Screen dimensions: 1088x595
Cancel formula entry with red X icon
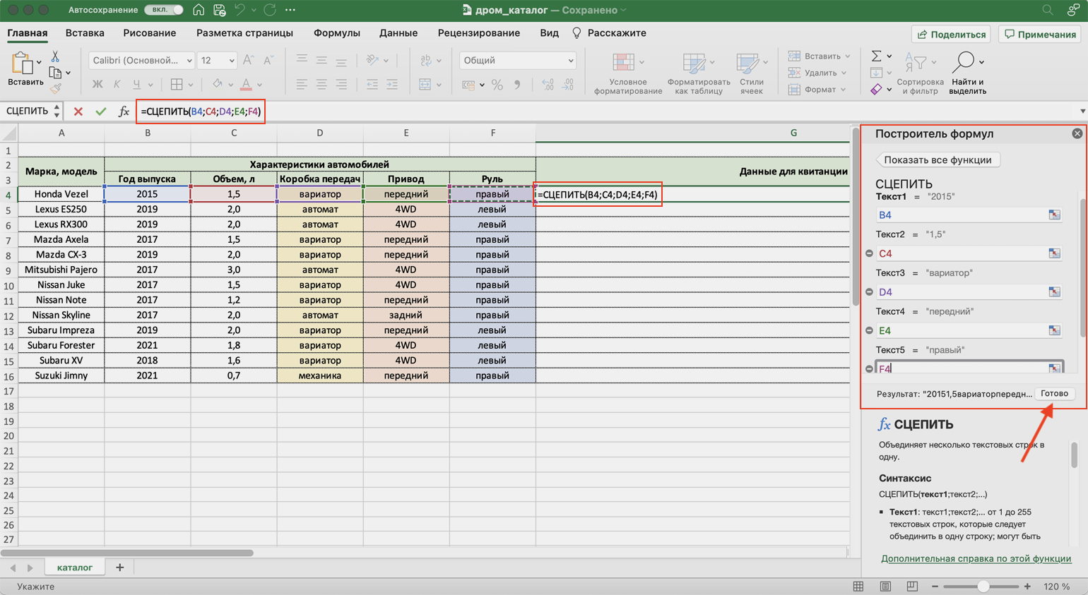pyautogui.click(x=78, y=112)
